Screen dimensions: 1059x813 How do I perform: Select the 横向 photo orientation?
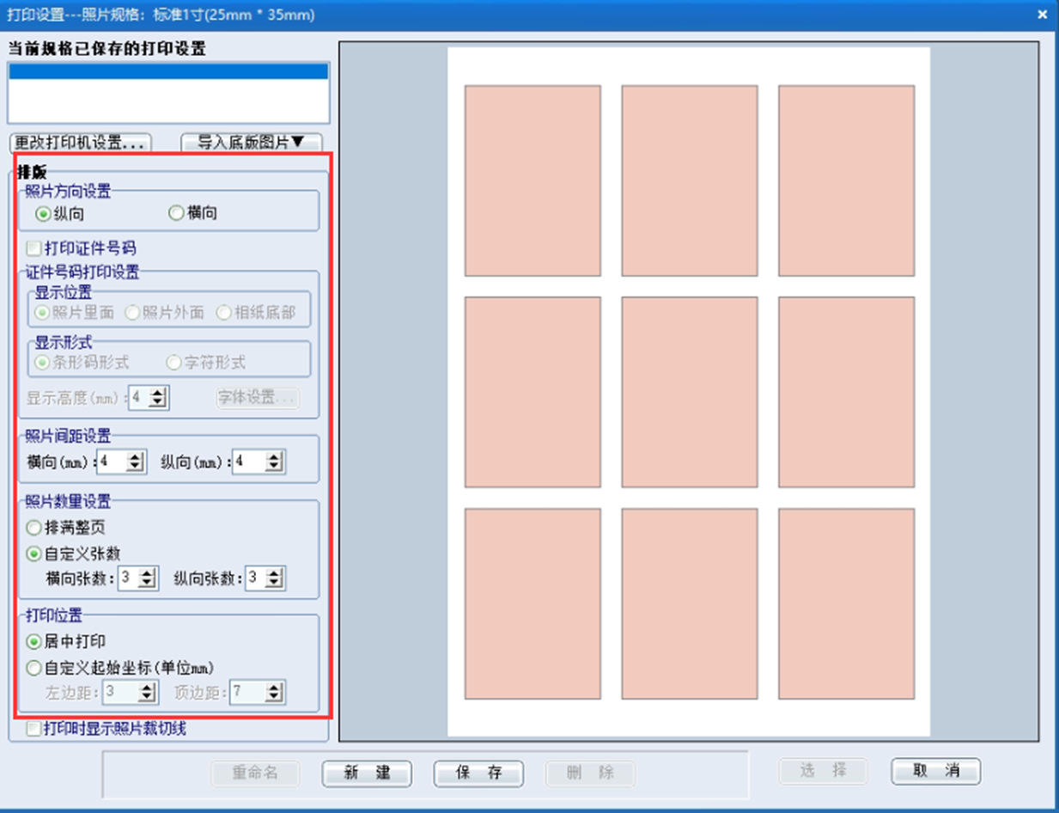tap(176, 214)
